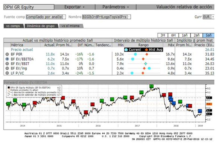Select the 2añ time range
The width and height of the screenshot is (217, 147).
[x=196, y=35]
